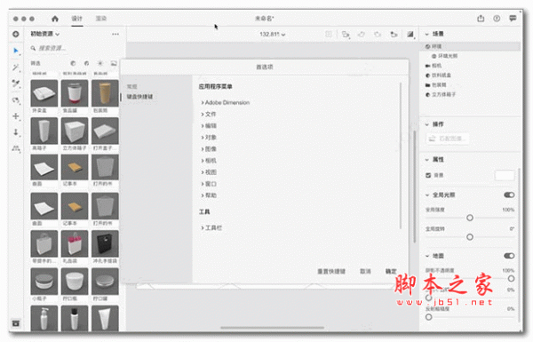Click the 取消 button
Screen dimensions: 533x342
tap(365, 271)
